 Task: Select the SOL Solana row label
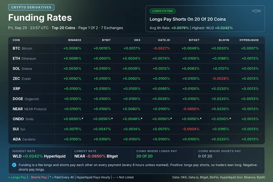(x=22, y=68)
